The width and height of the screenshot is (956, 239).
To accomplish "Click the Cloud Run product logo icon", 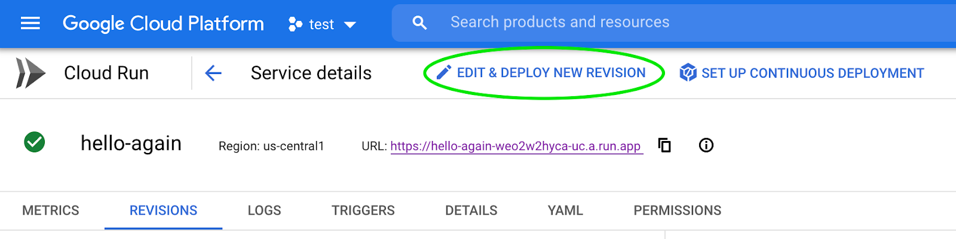I will [30, 73].
